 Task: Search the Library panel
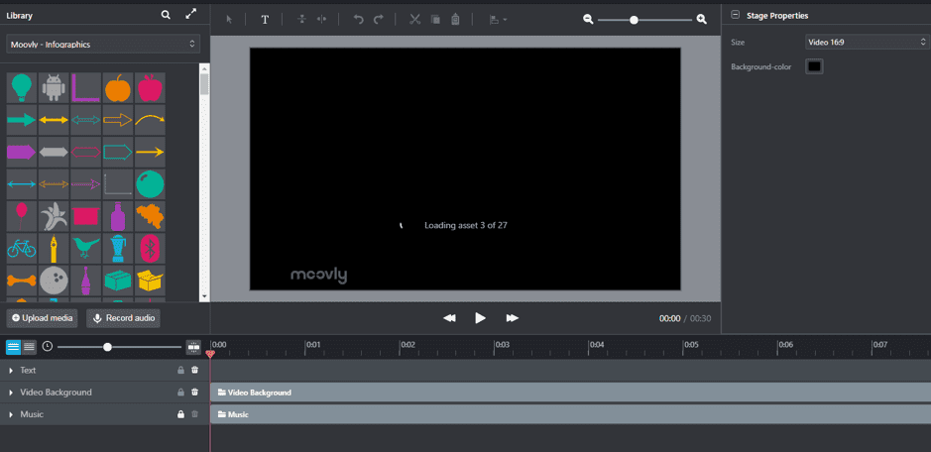(166, 15)
